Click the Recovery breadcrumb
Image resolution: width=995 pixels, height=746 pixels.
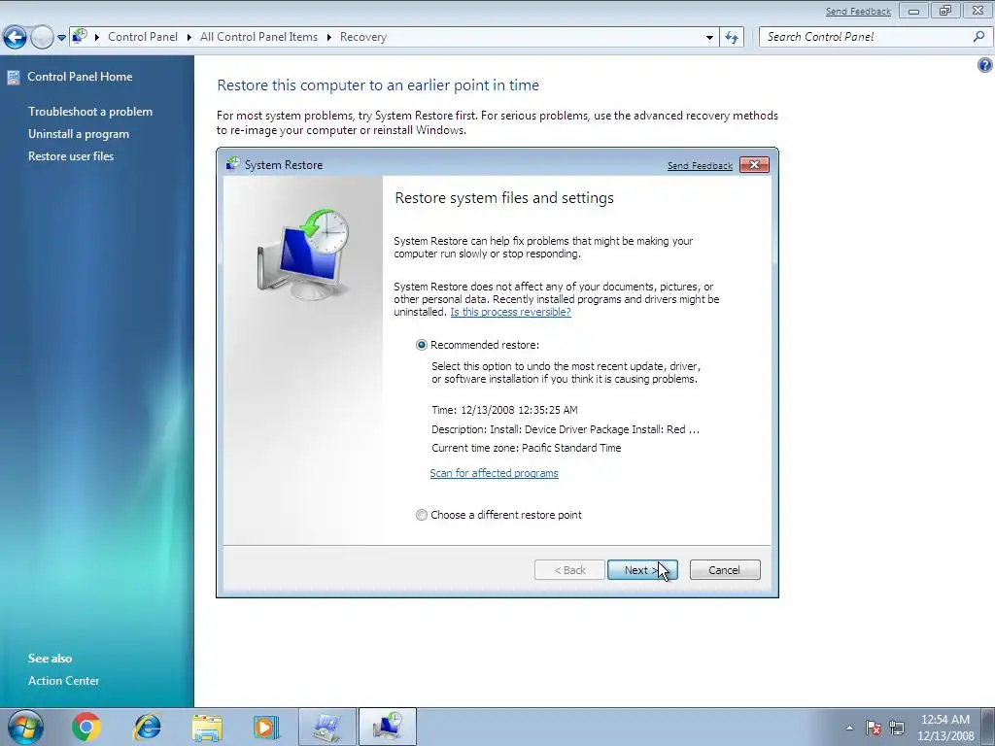pyautogui.click(x=363, y=37)
